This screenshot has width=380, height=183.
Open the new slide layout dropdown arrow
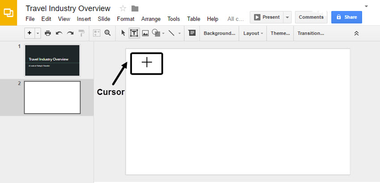pos(38,33)
